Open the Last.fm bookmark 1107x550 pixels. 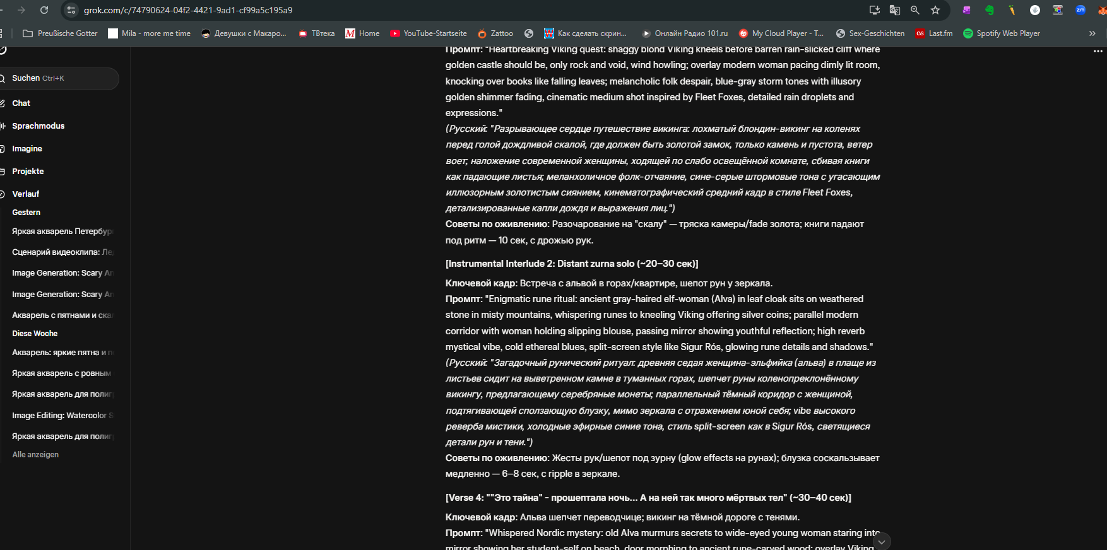(x=934, y=33)
